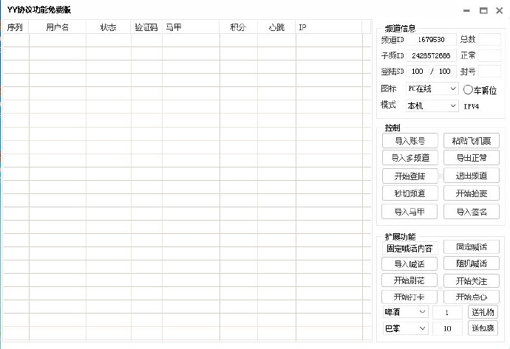Screen dimensions: 510x349
Task: Click 固定喊话内容 field
Action: 409,249
